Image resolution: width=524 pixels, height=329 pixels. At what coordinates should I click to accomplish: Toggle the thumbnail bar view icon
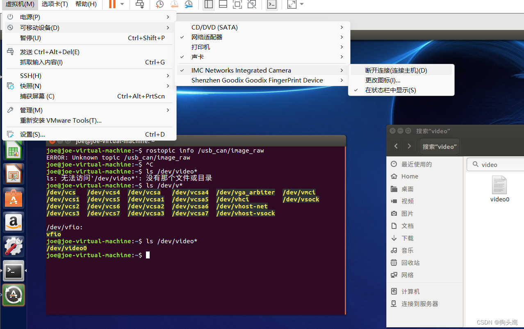tap(223, 4)
